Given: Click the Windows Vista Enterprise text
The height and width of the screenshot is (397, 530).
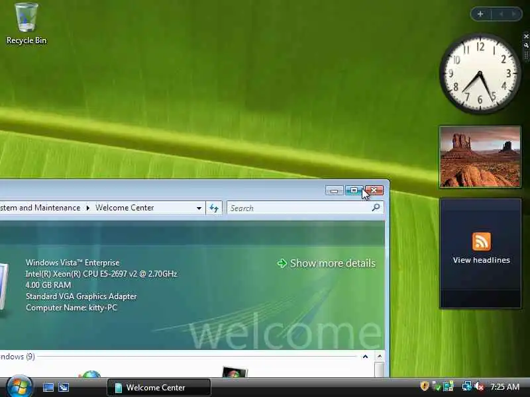Looking at the screenshot, I should [x=73, y=263].
